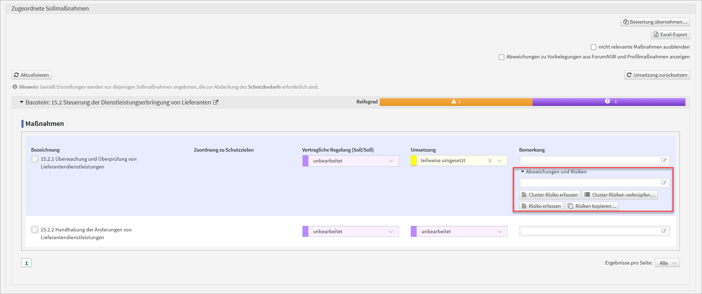Click orange warning segment in Reifegrad bar
Screen dimensions: 702x294
point(456,102)
